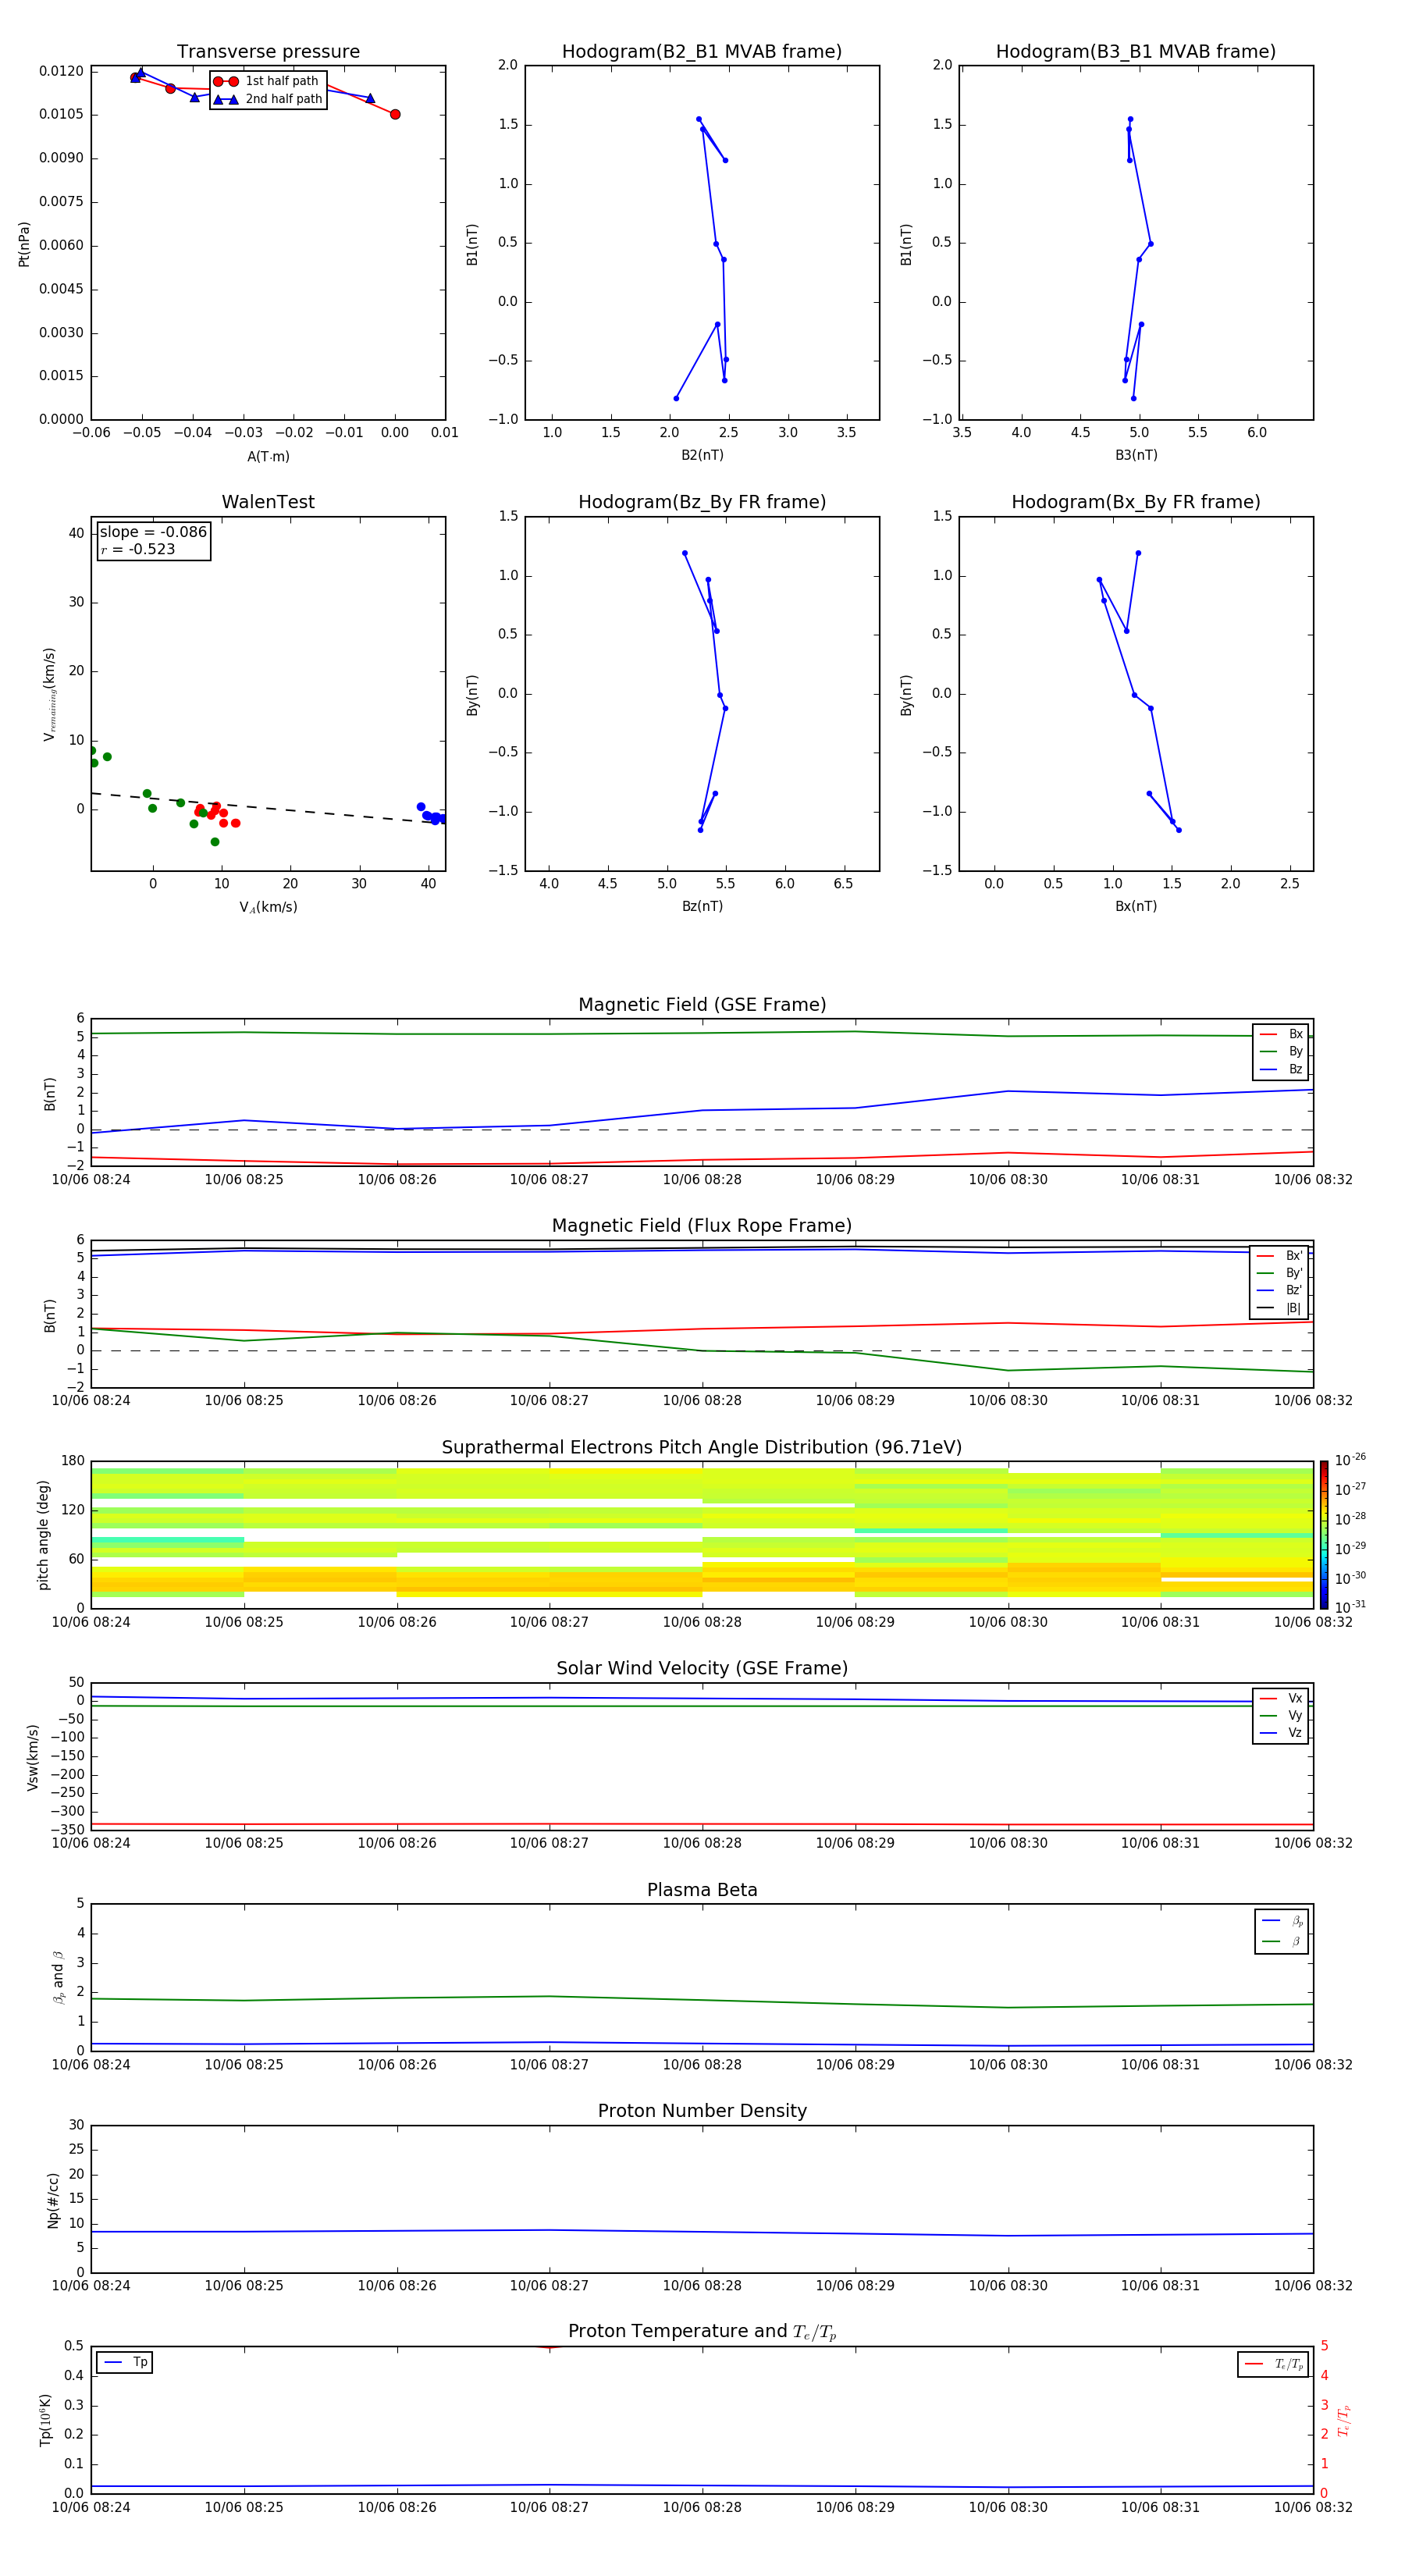Click the "Pt(nPa)" y-axis label

click(24, 243)
